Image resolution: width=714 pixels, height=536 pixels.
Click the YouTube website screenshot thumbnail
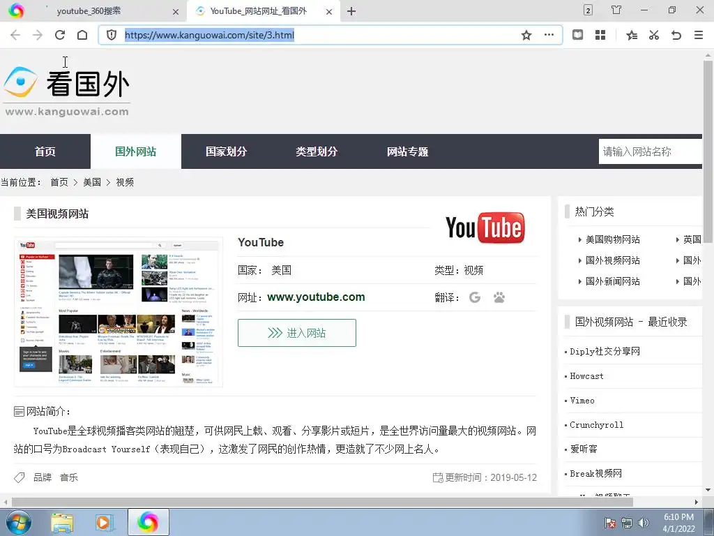click(119, 312)
